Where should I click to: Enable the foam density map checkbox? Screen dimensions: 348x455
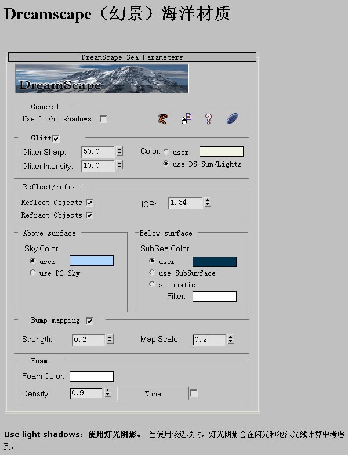coord(194,393)
